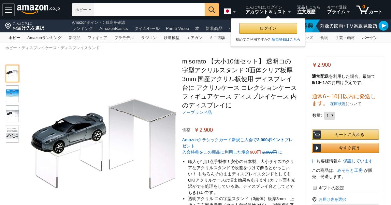
Task: Click the Amazon.co.jp logo
Action: coord(38,9)
